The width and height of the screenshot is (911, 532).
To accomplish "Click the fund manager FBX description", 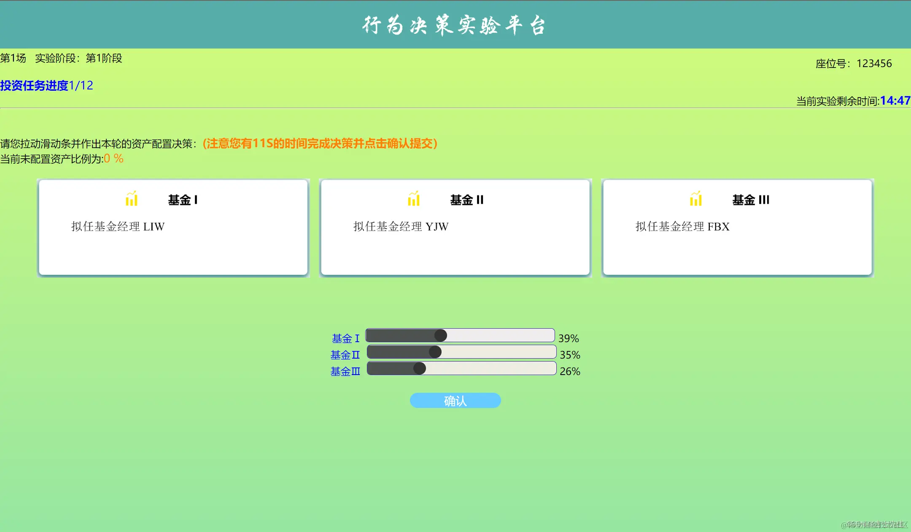I will click(x=682, y=227).
